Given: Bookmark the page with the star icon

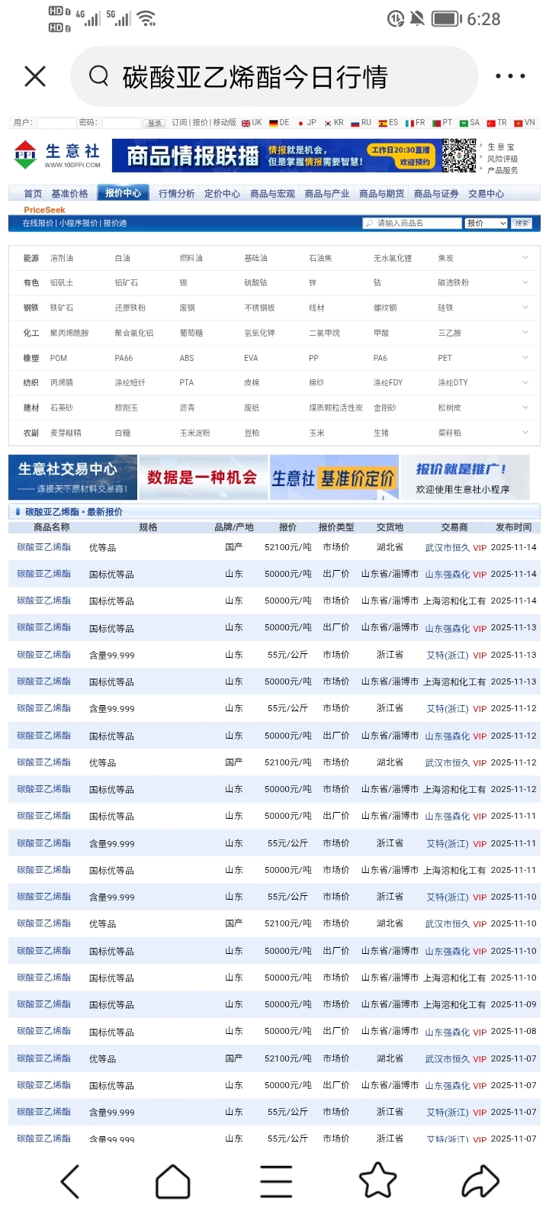Looking at the screenshot, I should coord(378,1181).
